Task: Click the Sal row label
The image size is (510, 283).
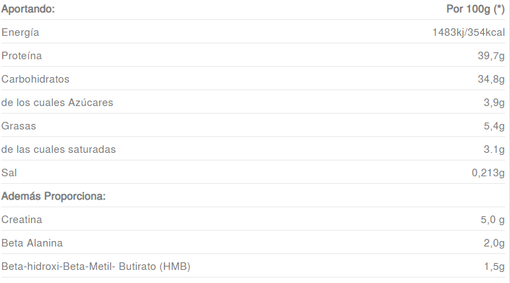Action: click(x=9, y=173)
